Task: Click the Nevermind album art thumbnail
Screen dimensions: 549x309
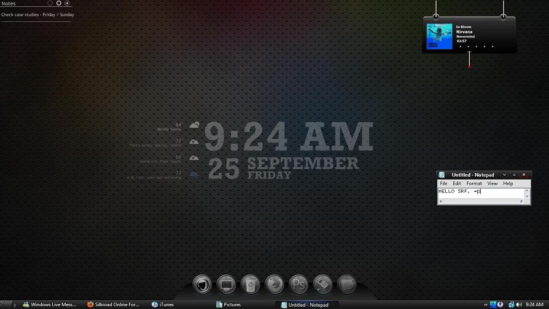Action: (x=439, y=36)
